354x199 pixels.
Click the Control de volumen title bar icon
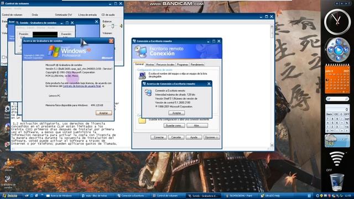point(3,3)
